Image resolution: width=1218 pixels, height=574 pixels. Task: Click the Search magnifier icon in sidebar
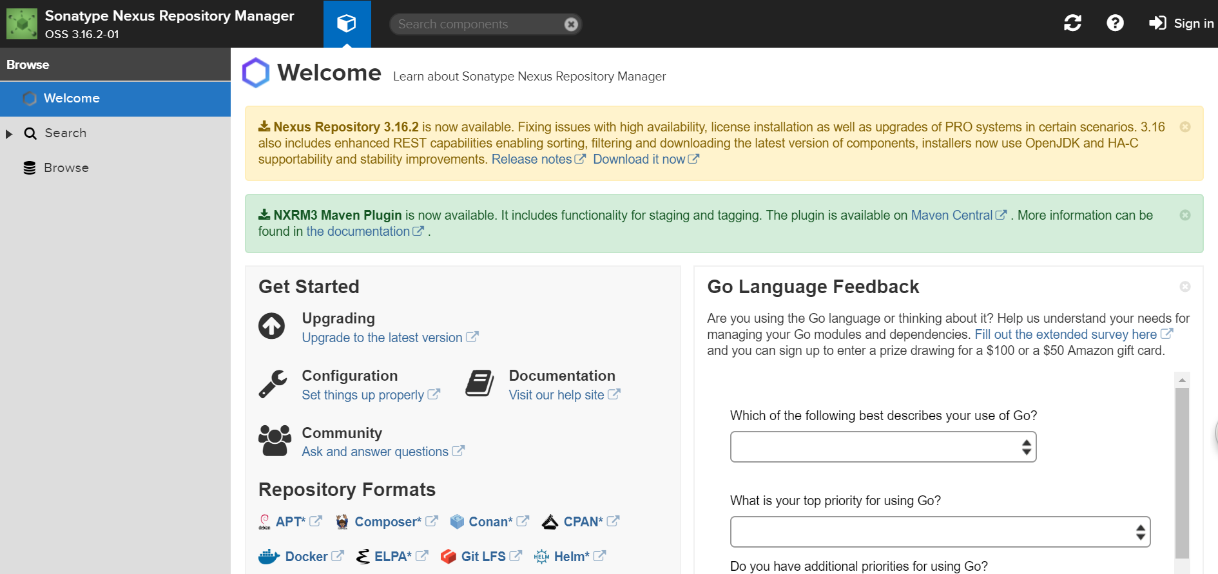[x=30, y=133]
